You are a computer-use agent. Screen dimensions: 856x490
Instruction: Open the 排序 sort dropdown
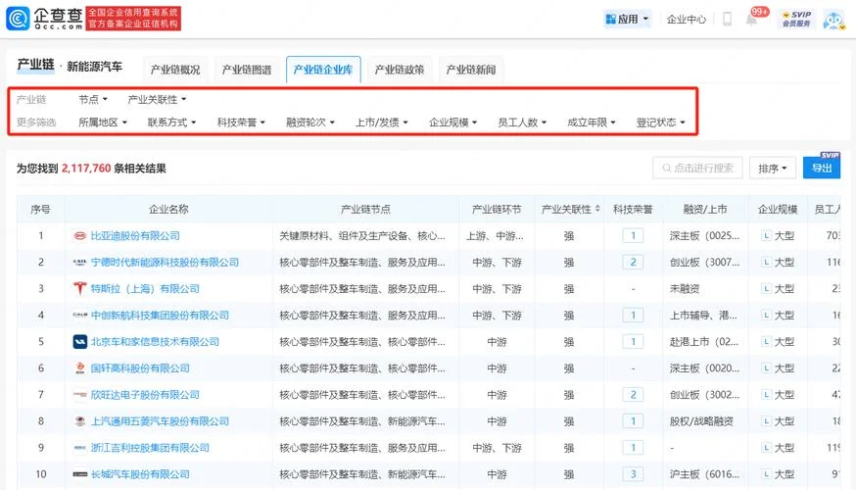pos(773,169)
